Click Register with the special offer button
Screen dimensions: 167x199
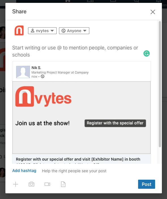pos(115,123)
